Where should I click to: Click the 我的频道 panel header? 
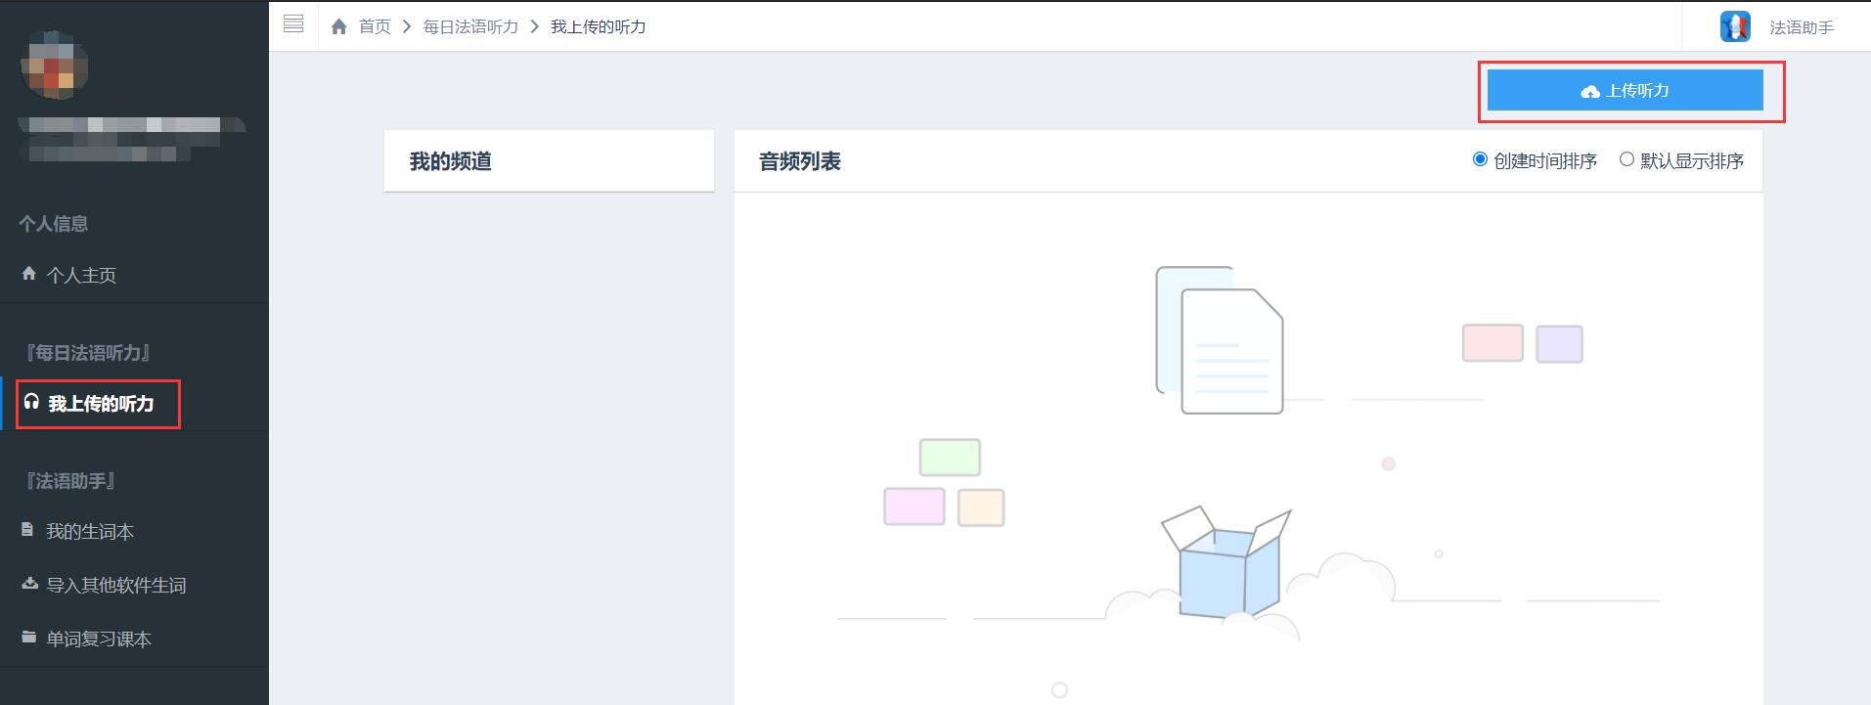coord(451,161)
